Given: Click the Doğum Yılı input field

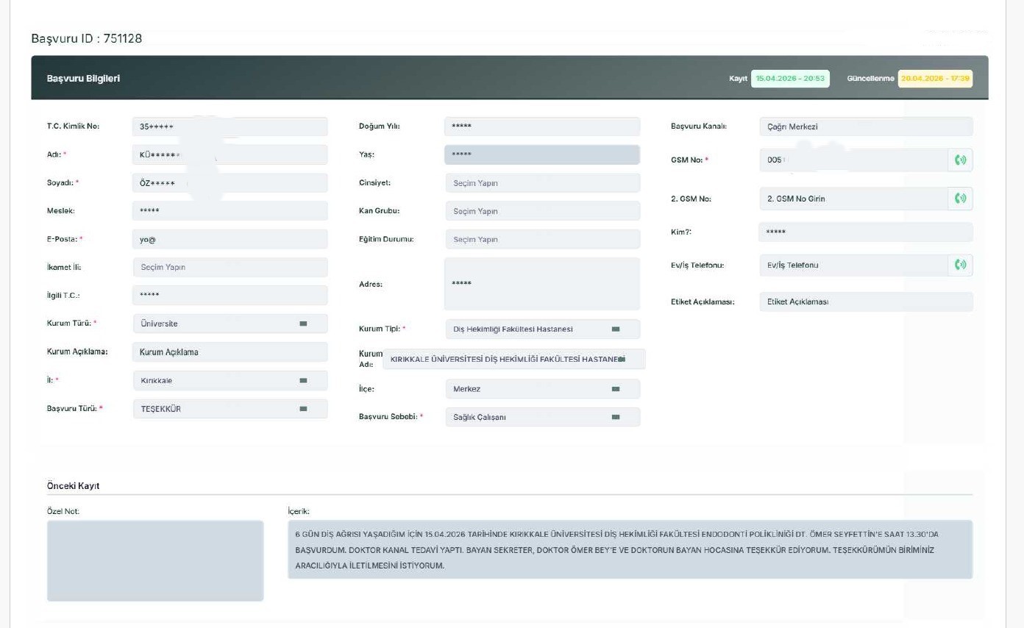Looking at the screenshot, I should click(x=542, y=126).
